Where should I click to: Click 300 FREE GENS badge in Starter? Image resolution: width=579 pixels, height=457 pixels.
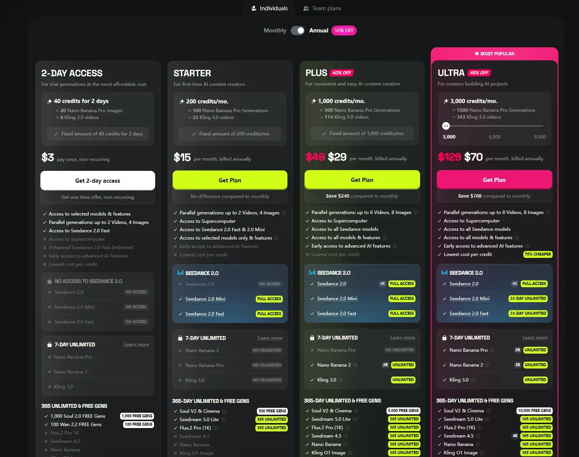(x=272, y=411)
